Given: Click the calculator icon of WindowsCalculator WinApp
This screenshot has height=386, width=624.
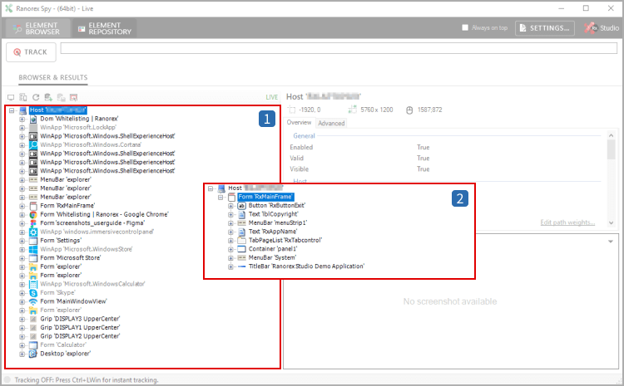Looking at the screenshot, I should (x=33, y=284).
